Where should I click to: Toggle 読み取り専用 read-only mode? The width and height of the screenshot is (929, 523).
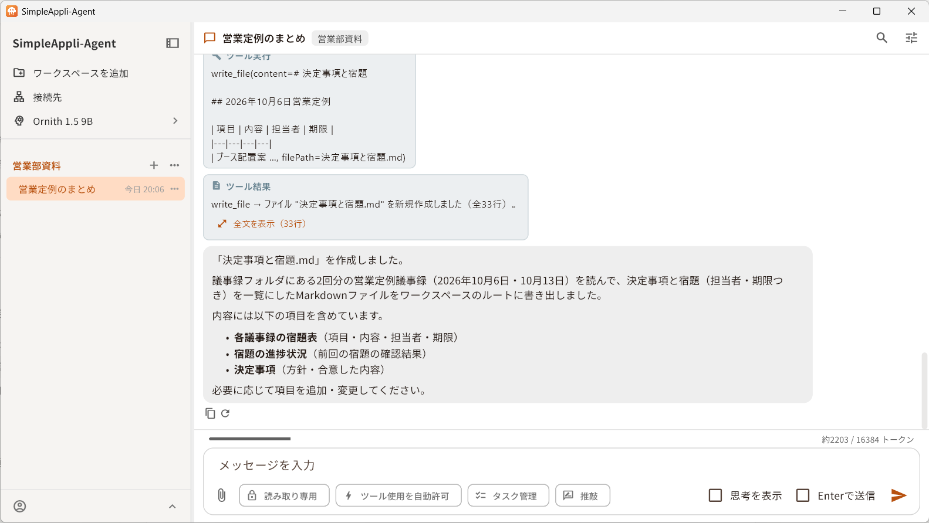pos(284,495)
